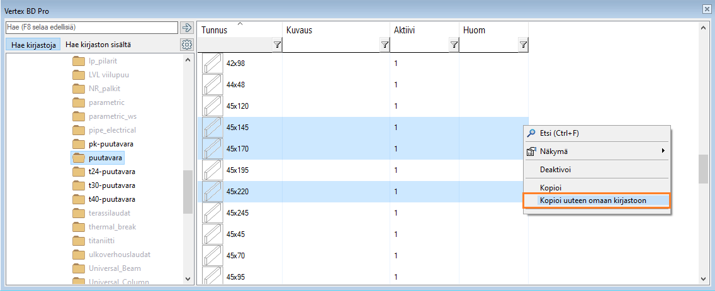Select Deaktivoi from context menu

(555, 170)
